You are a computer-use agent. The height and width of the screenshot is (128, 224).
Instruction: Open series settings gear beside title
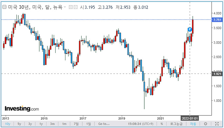click(76, 7)
